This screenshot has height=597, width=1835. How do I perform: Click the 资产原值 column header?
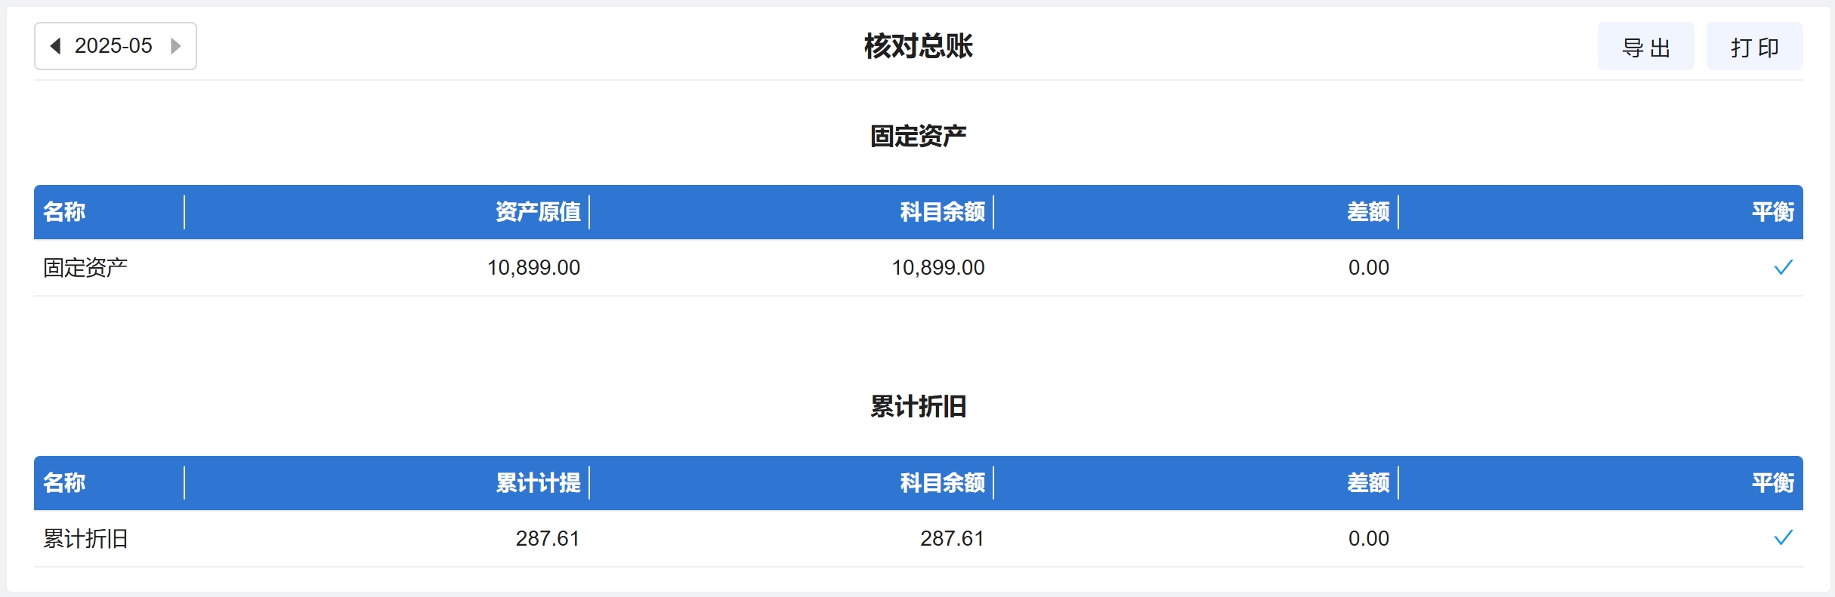coord(538,212)
